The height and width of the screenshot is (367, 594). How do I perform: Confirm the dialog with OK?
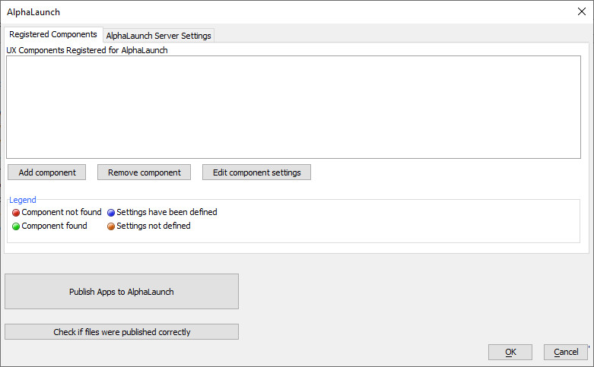510,352
